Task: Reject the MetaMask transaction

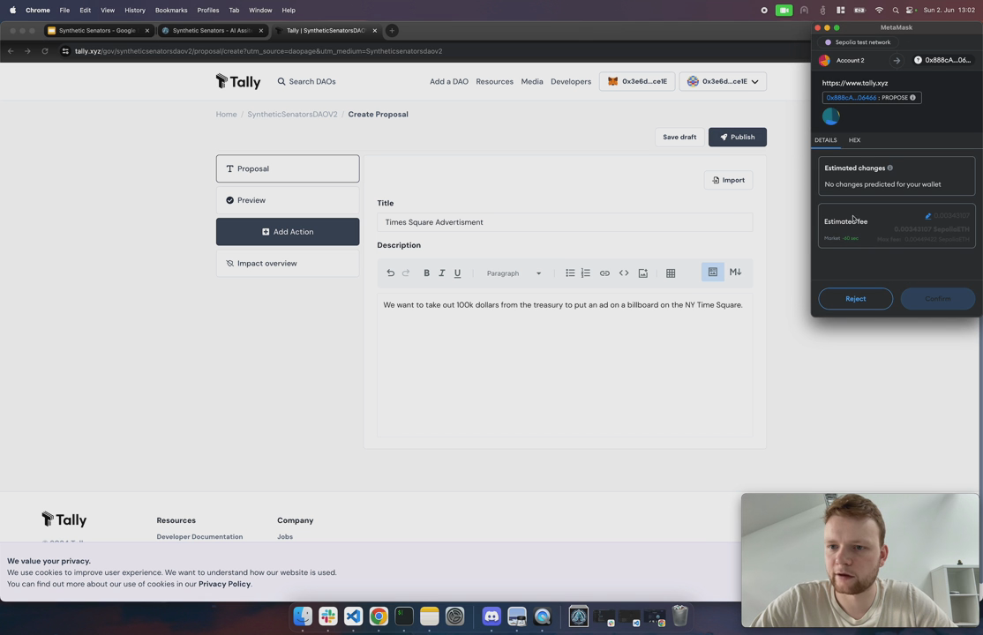Action: [855, 298]
